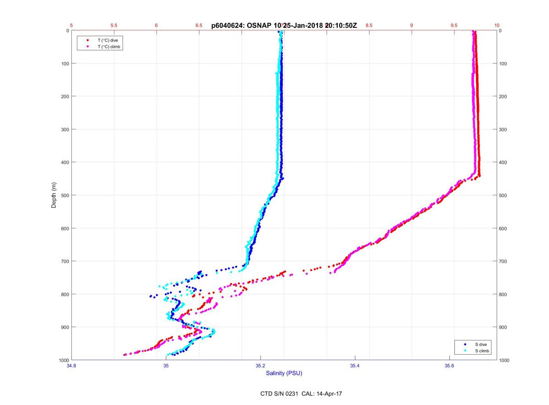Click the 400 tick on the right depth axis
This screenshot has width=549, height=405.
pos(504,162)
